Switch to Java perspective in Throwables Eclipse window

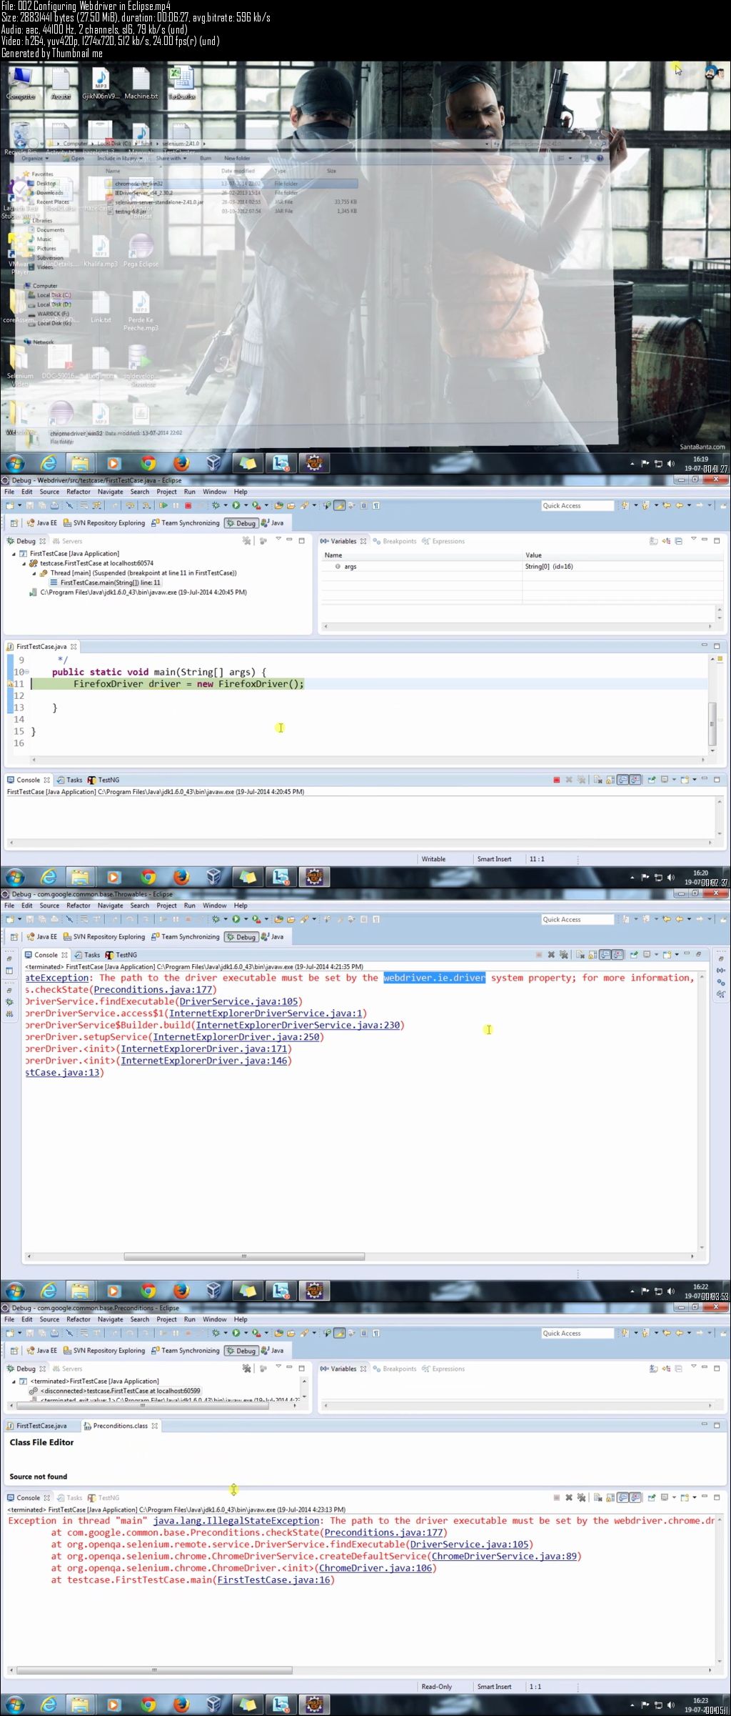[273, 936]
